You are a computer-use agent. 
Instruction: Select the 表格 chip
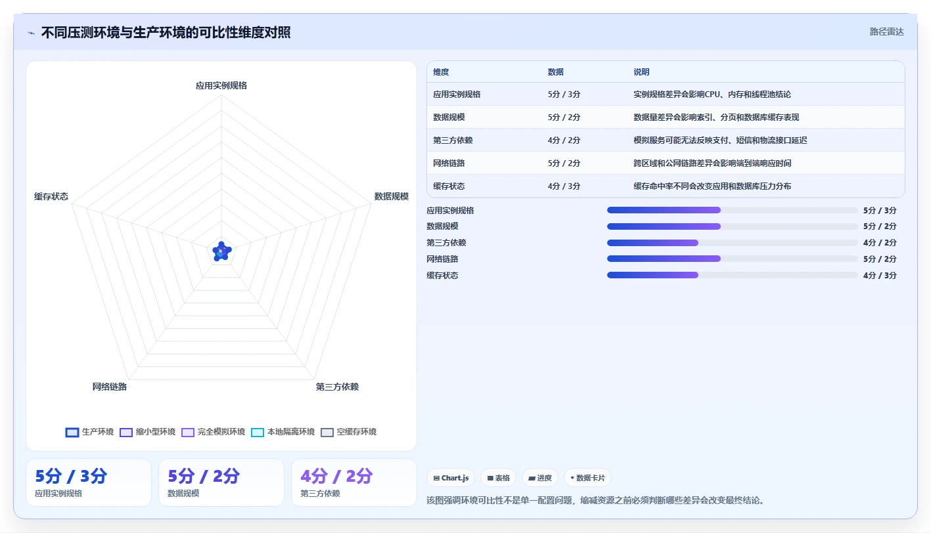click(499, 478)
